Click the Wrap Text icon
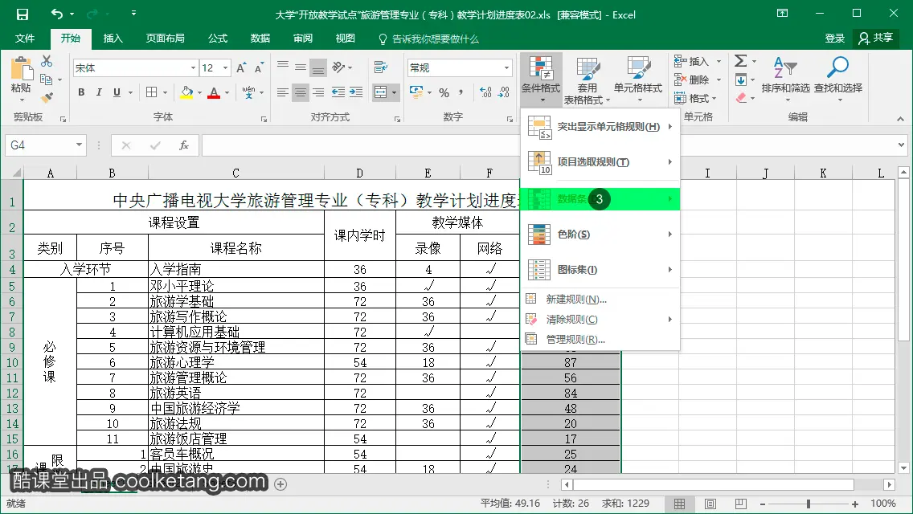 381,67
